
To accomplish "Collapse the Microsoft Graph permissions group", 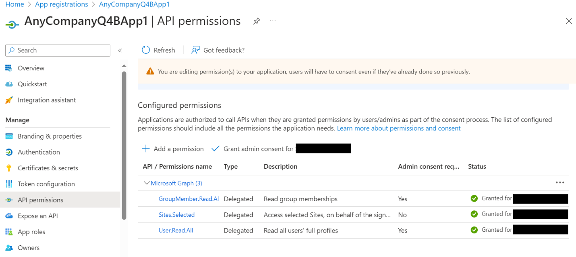I will click(147, 183).
